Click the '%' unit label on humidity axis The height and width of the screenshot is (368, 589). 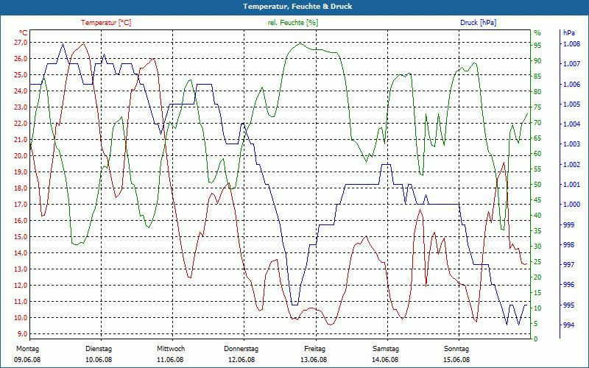537,33
